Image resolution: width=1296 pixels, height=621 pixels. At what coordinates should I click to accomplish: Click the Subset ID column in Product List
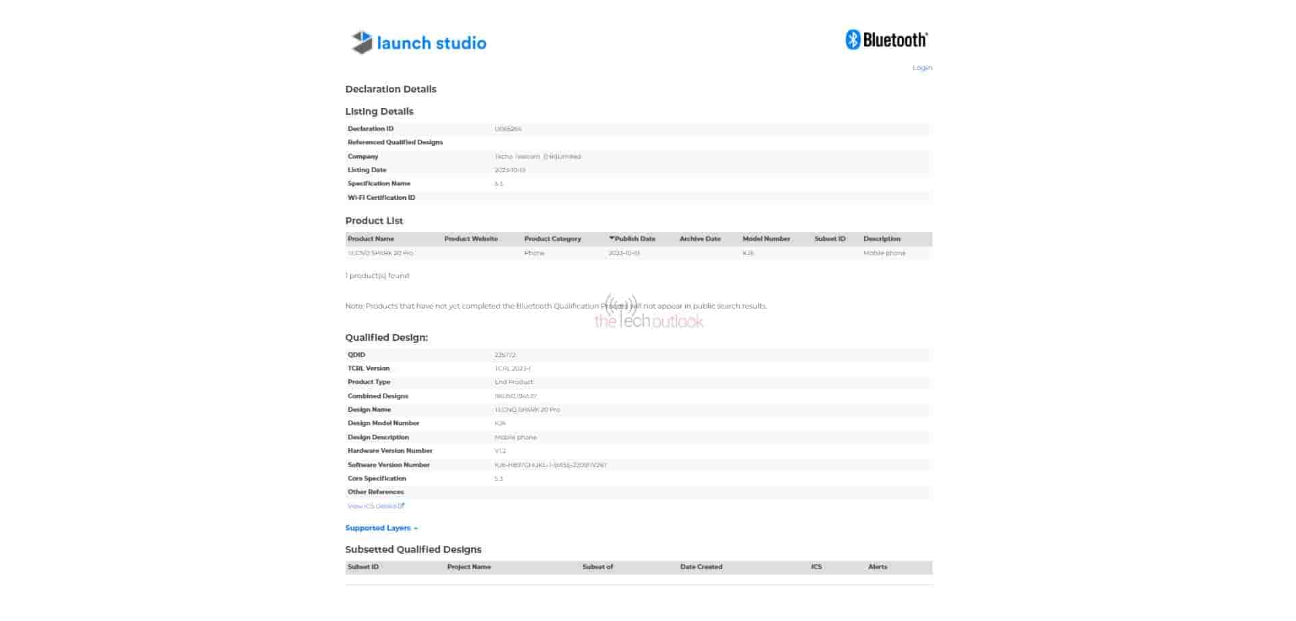(830, 239)
